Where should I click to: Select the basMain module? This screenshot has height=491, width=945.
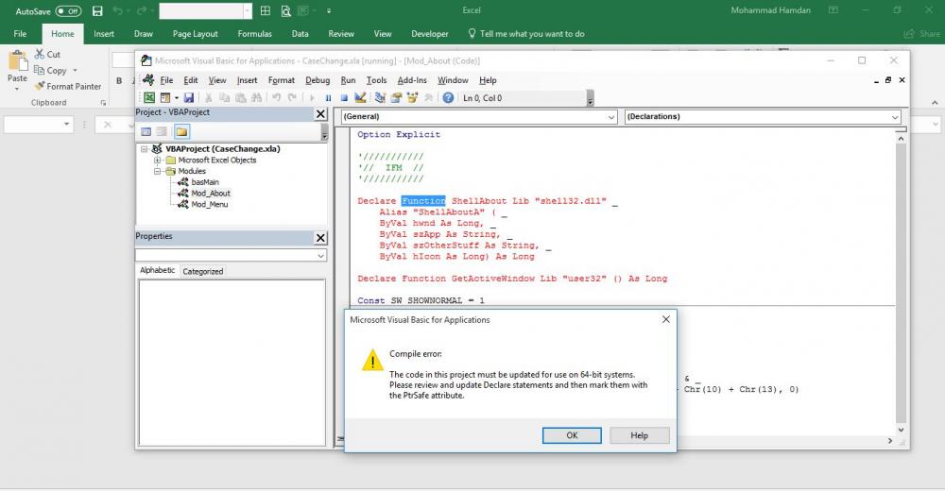click(205, 182)
